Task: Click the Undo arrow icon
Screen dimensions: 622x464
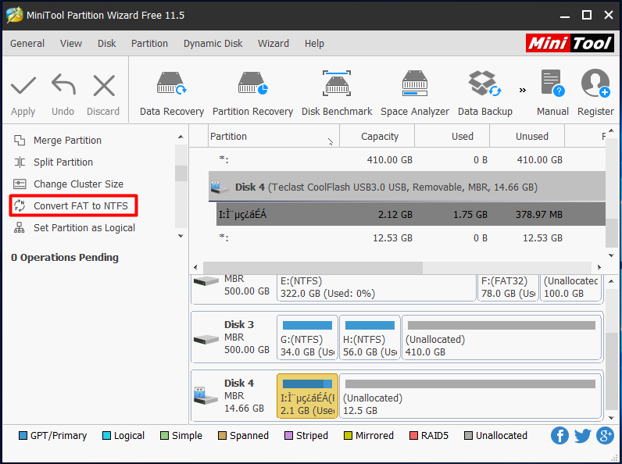Action: pyautogui.click(x=63, y=84)
